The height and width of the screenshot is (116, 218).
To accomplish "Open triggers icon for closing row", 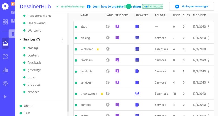I will coord(117,38).
